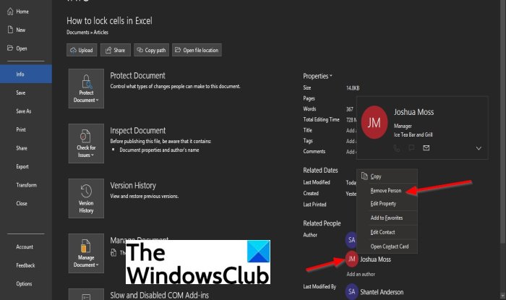Viewport: 506px width, 300px height.
Task: Open Account in the sidebar
Action: coord(25,247)
